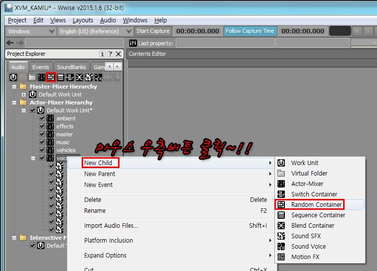377x271 pixels.
Task: Select the music actor-mixer in tree
Action: coord(63,142)
